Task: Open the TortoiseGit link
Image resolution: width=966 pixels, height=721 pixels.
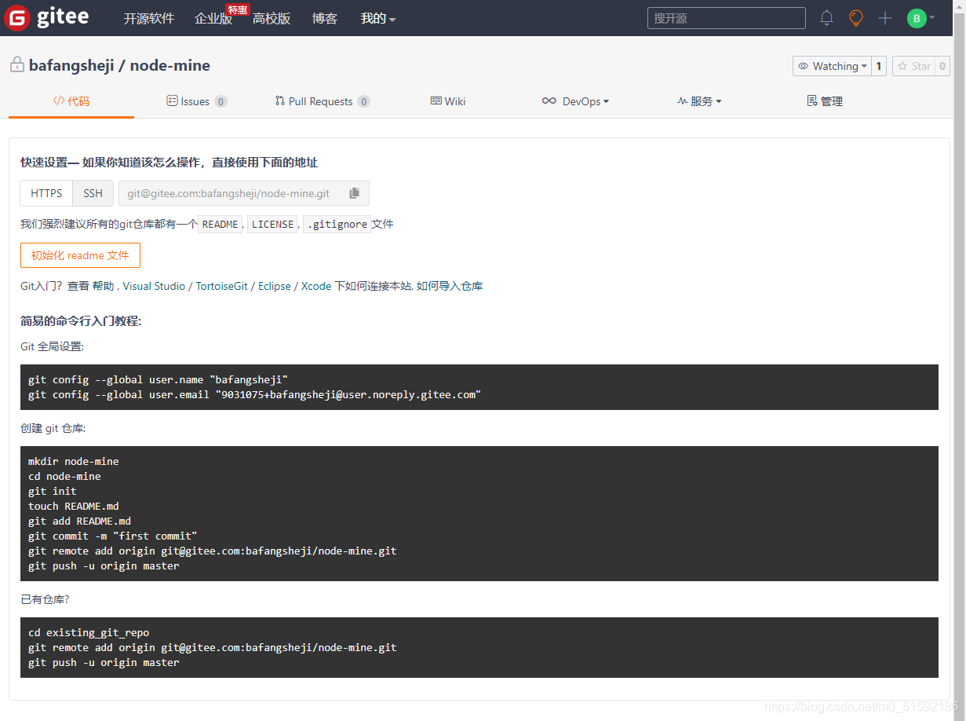Action: pos(224,286)
